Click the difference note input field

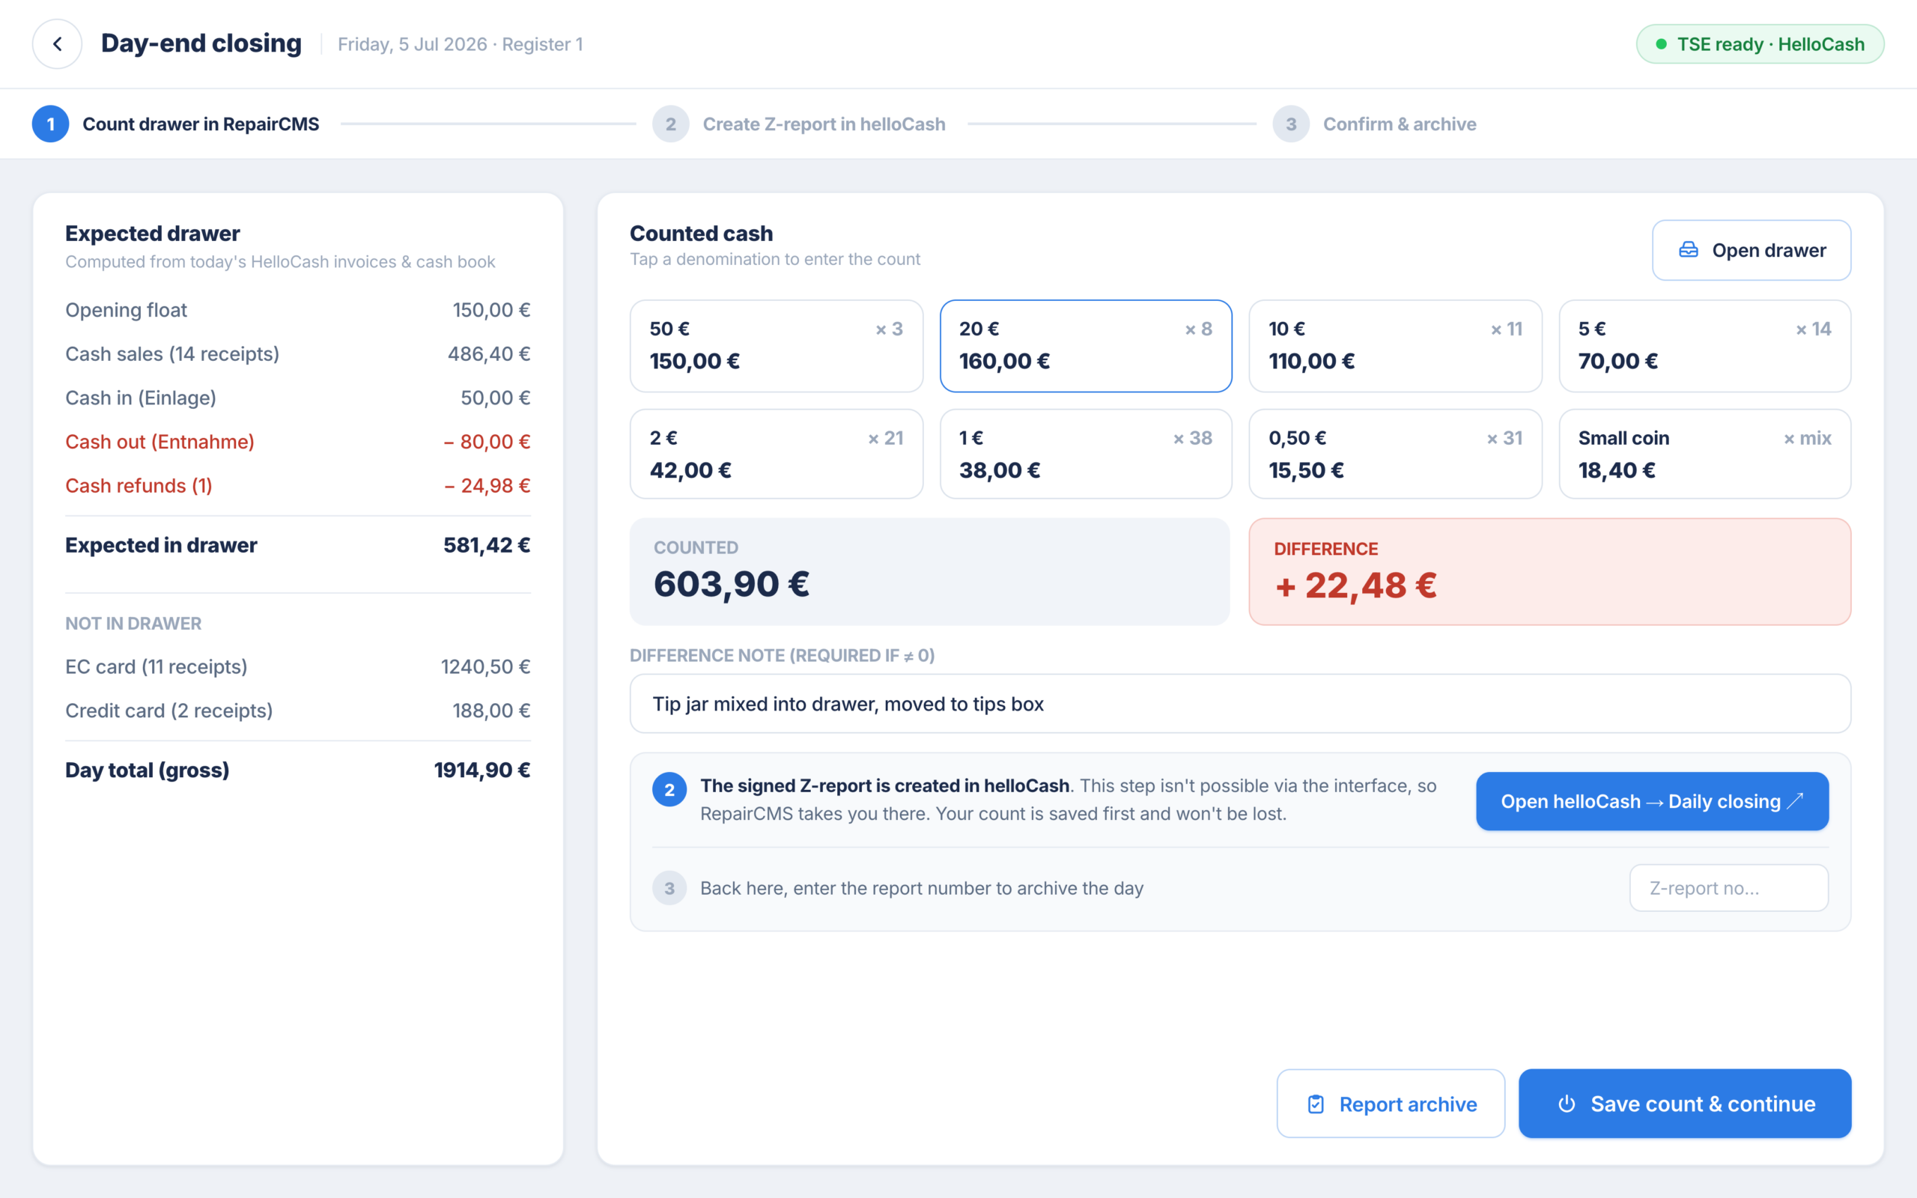1240,704
